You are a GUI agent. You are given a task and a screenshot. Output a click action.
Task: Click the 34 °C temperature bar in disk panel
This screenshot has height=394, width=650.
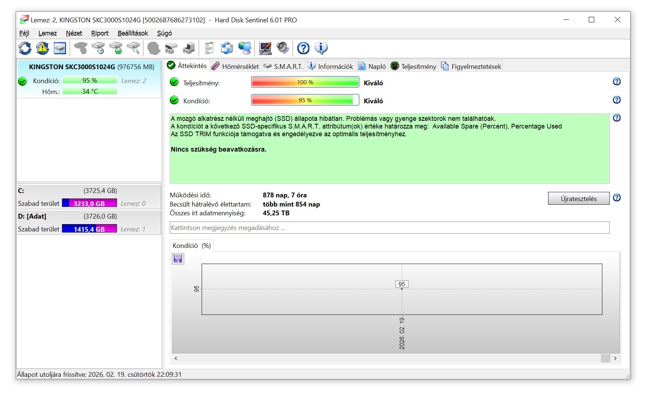click(x=90, y=91)
